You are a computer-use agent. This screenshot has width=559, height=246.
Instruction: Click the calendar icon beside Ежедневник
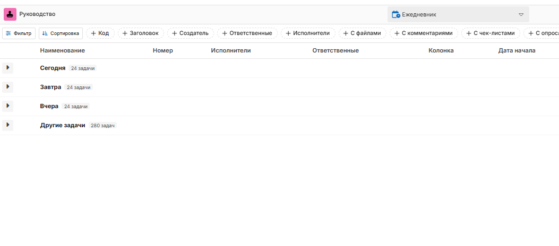pos(395,15)
